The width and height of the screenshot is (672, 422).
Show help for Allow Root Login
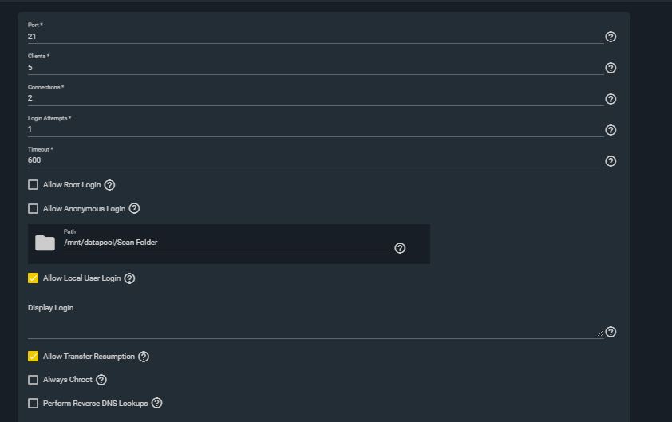109,185
